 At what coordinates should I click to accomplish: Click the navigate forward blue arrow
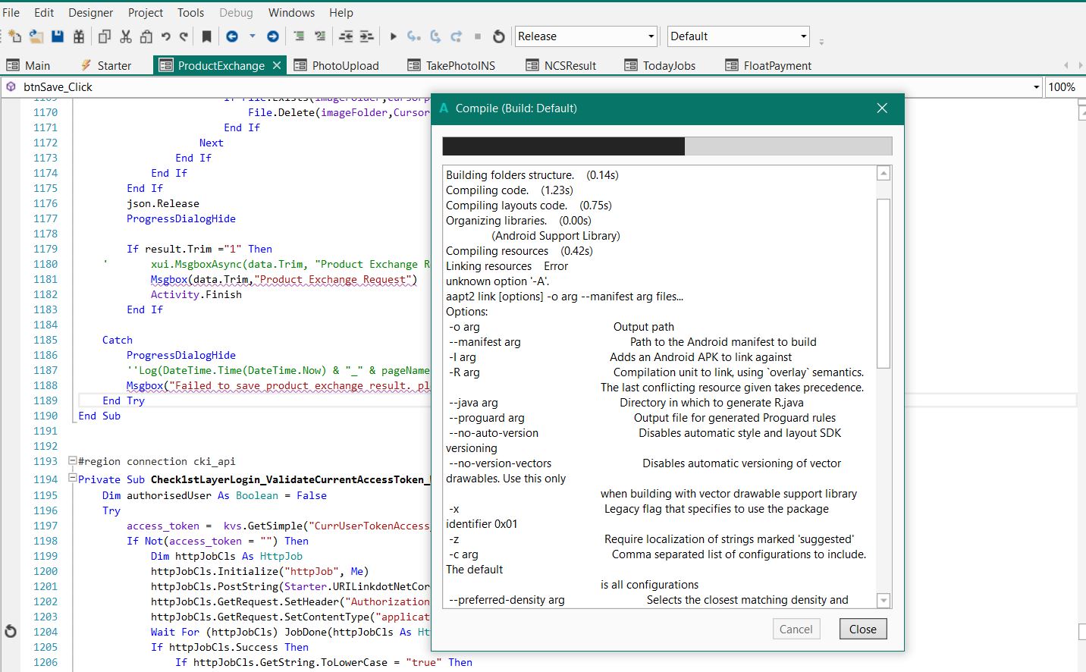point(273,36)
